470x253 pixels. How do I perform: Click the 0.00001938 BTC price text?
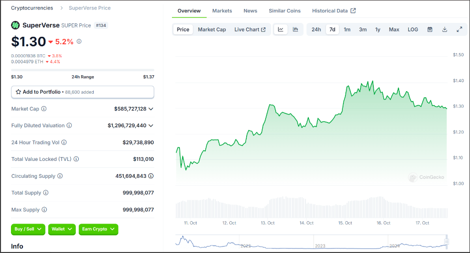(28, 56)
